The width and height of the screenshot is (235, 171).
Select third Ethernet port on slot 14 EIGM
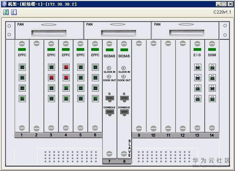[212, 88]
